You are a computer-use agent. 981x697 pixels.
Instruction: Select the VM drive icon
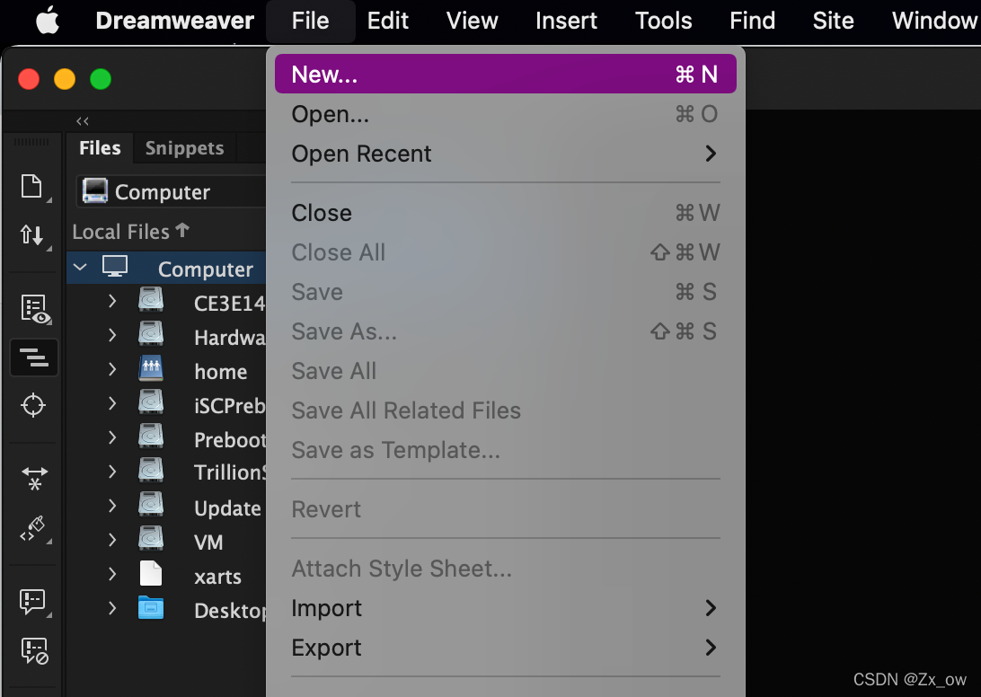click(x=151, y=538)
